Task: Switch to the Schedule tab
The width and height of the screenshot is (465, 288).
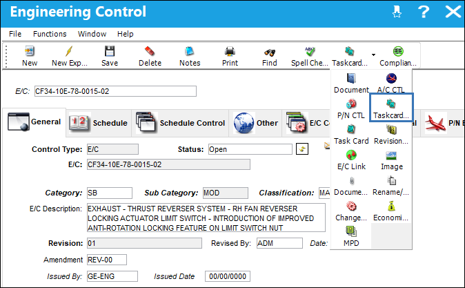Action: 99,123
